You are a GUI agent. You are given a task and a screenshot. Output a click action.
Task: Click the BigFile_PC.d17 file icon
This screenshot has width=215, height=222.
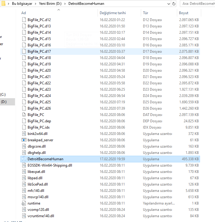pyautogui.click(x=24, y=52)
